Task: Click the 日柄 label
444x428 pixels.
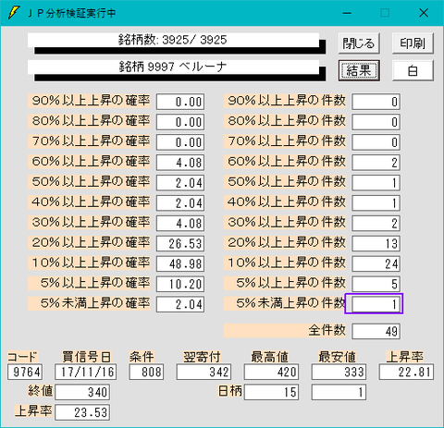Action: (x=230, y=391)
